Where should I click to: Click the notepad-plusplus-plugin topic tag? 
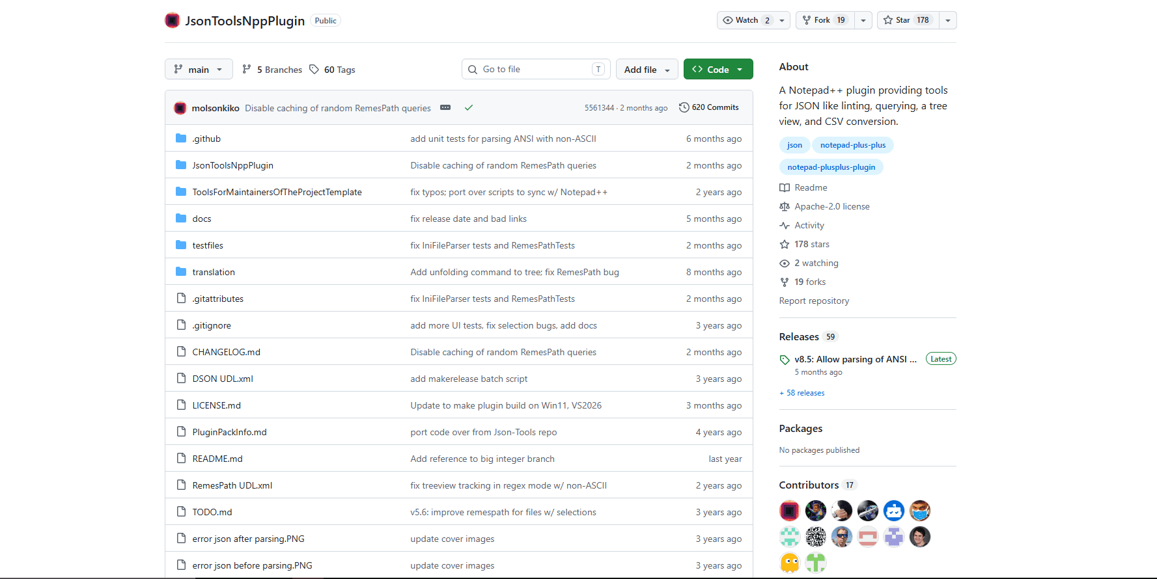coord(831,167)
